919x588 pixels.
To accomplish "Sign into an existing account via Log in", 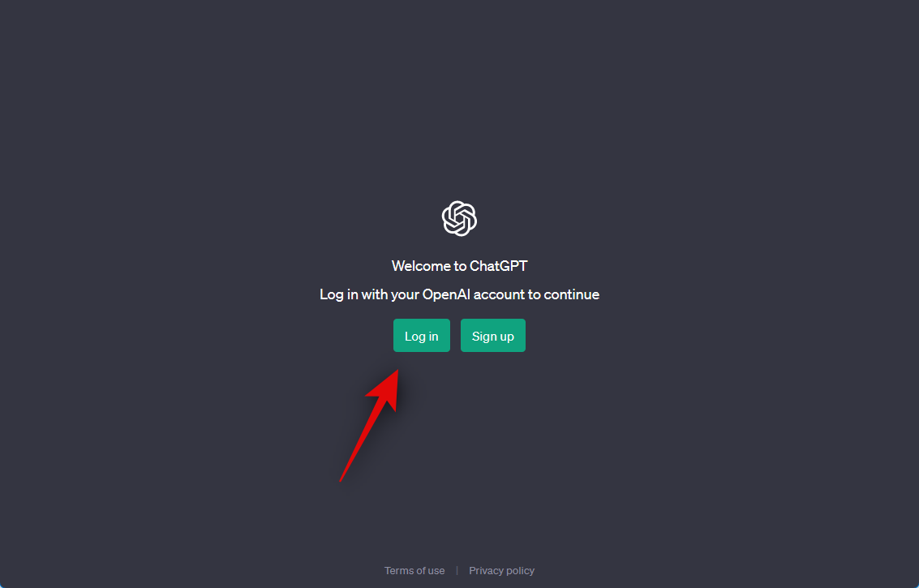I will click(422, 335).
